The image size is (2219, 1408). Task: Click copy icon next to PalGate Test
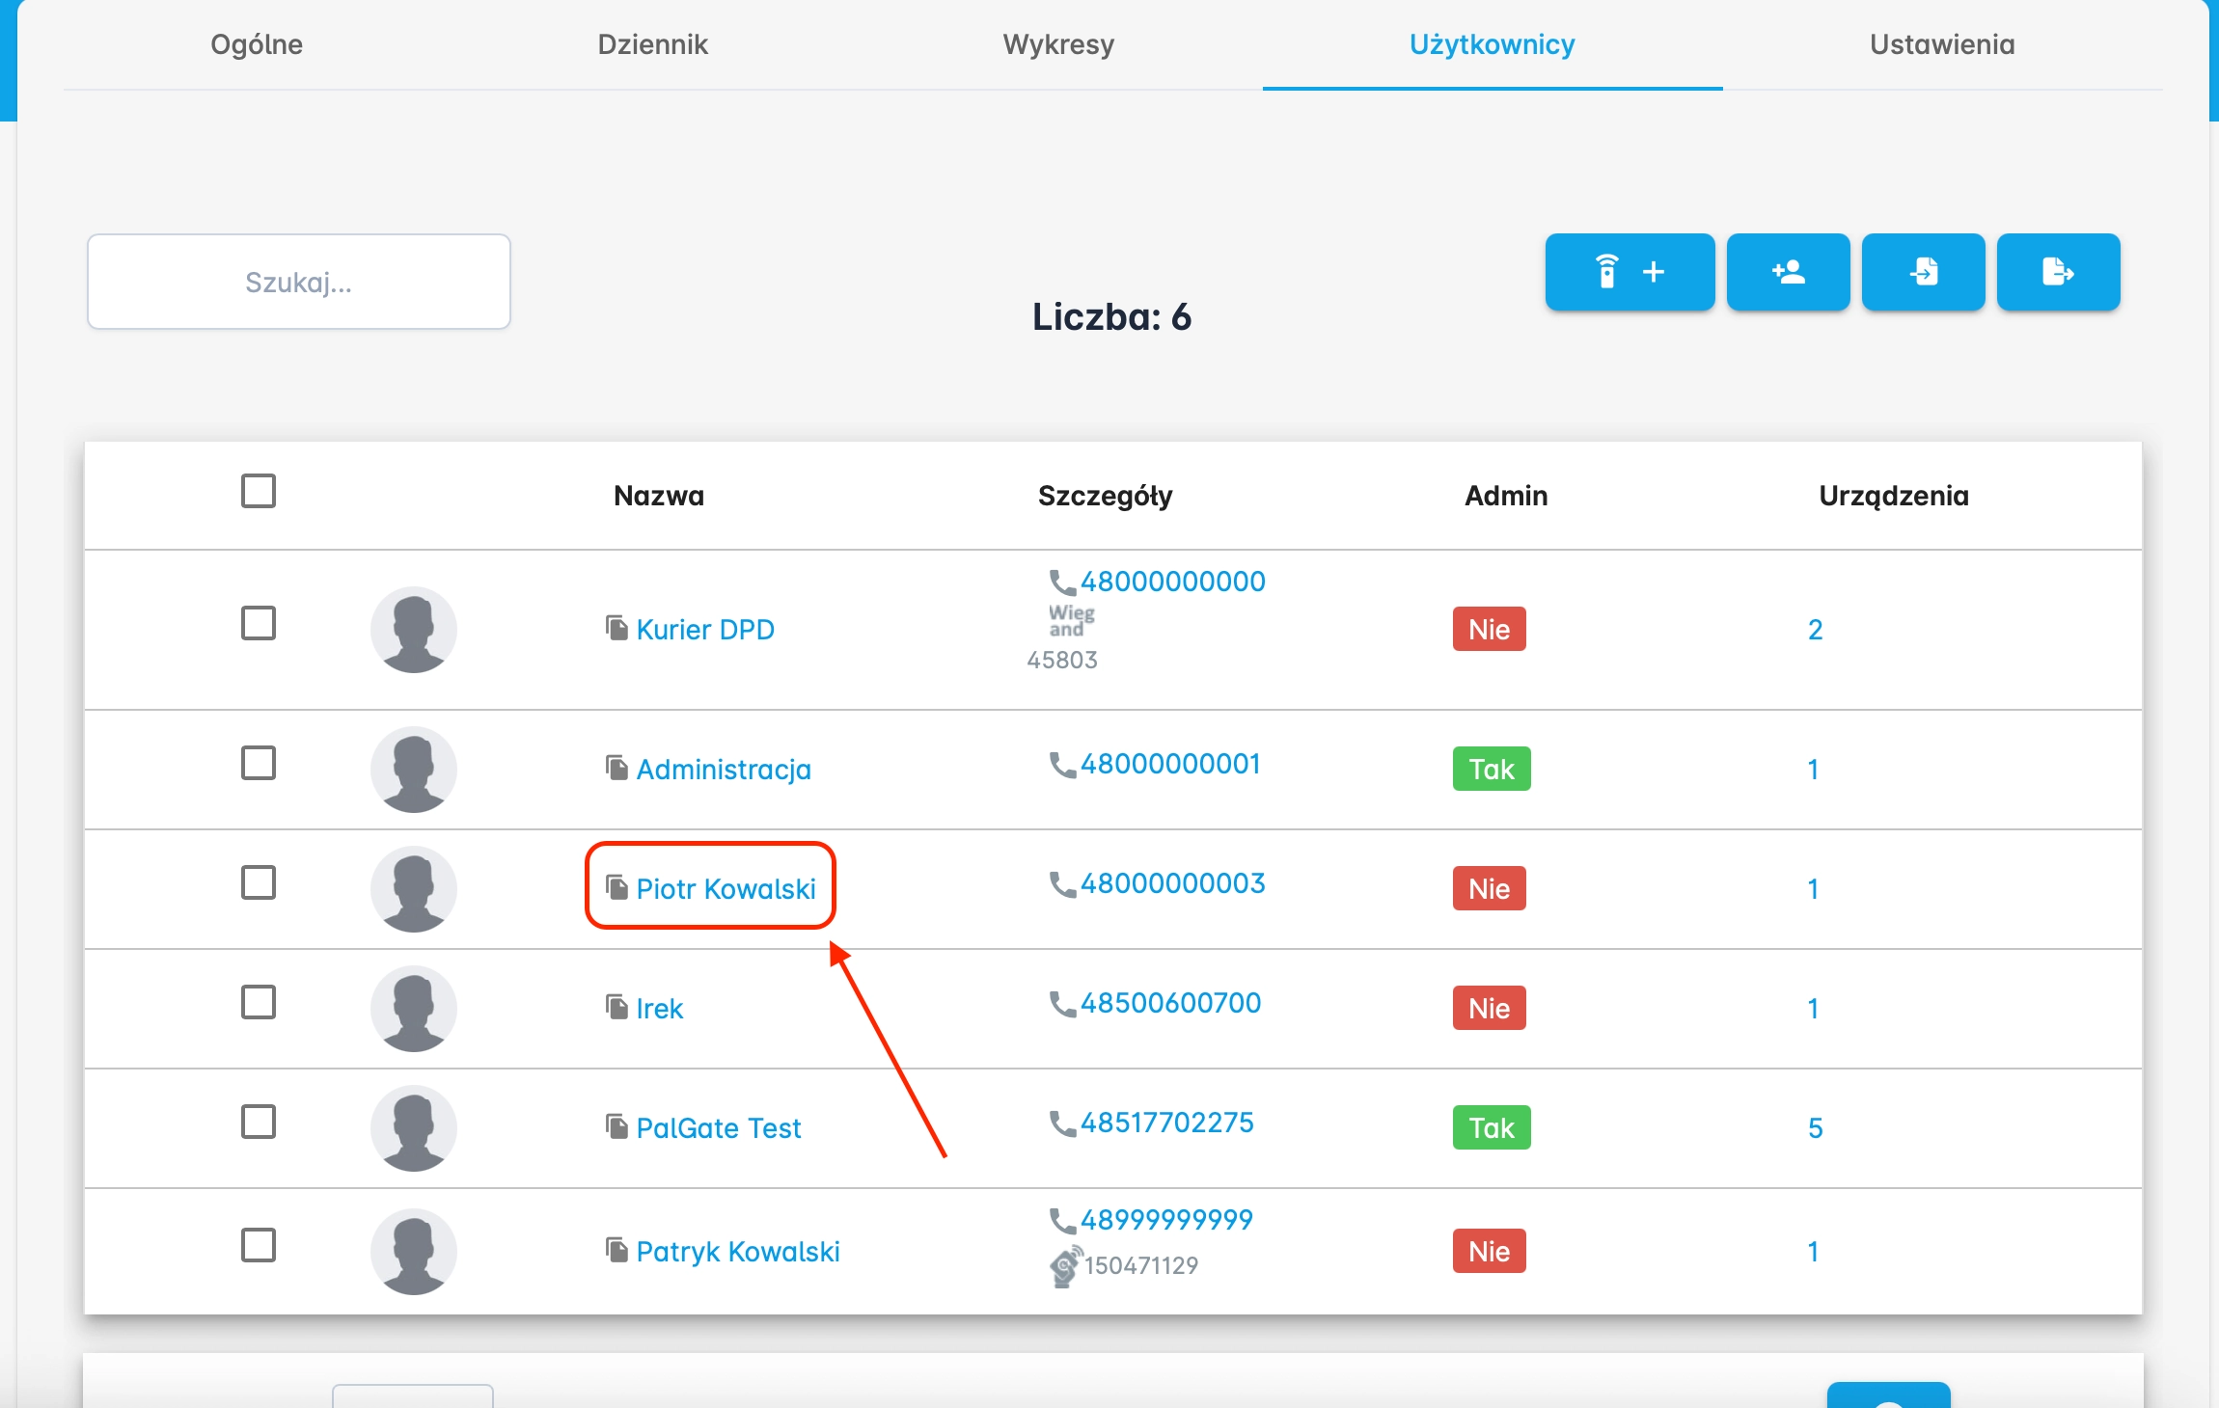click(x=616, y=1126)
